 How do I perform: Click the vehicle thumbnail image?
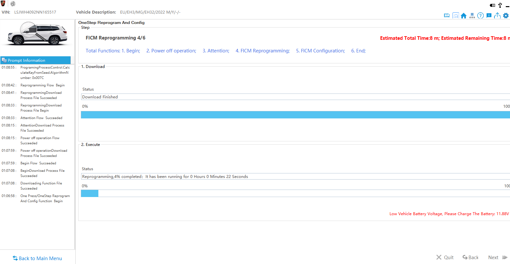37,34
